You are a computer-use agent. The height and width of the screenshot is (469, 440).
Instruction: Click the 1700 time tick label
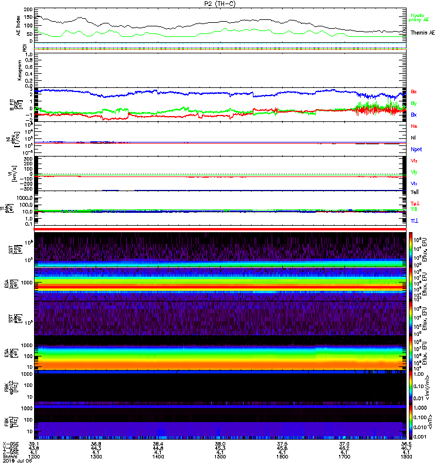[x=344, y=457]
